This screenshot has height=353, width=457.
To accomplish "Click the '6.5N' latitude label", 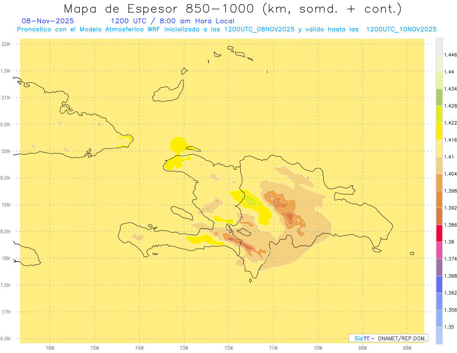I will click(6, 339).
